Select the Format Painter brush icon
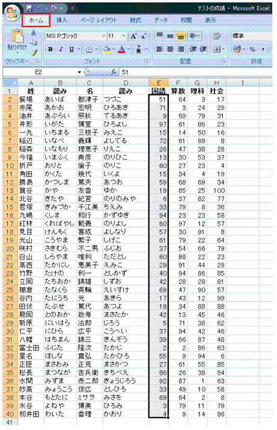Viewport: 277px width, 430px height. pos(34,52)
